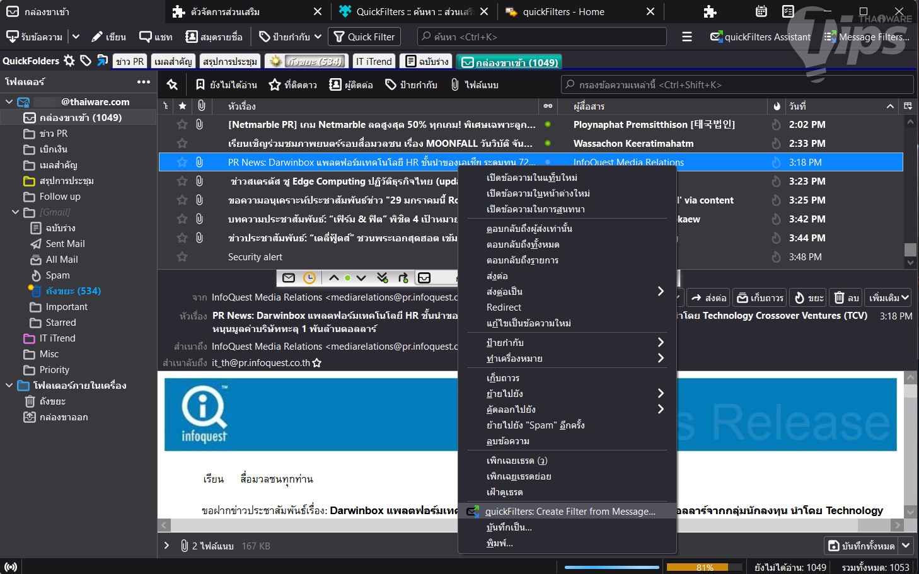
Task: Click the global search ค้นหา field
Action: pos(542,37)
